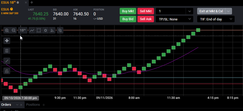Click the 09/11/2026 date axis label
Viewport: 243px width, 111px height.
[x=104, y=98]
